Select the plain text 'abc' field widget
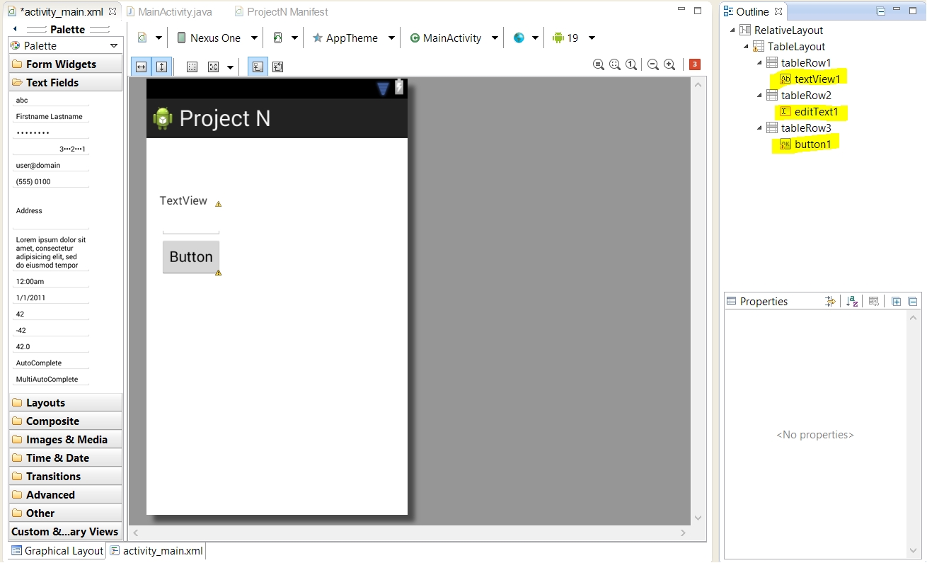This screenshot has height=563, width=927. point(51,101)
